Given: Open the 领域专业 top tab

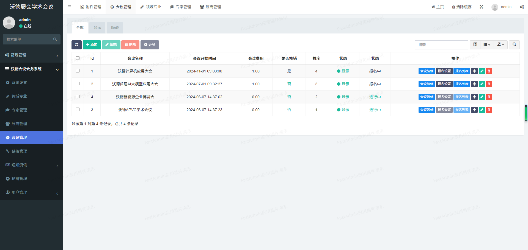Looking at the screenshot, I should 151,7.
